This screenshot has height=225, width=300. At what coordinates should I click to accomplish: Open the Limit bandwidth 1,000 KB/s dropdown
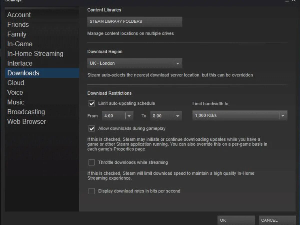pyautogui.click(x=240, y=116)
